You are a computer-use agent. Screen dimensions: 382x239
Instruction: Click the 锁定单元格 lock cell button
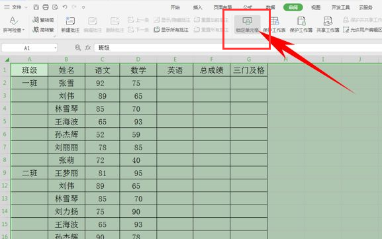pyautogui.click(x=248, y=24)
